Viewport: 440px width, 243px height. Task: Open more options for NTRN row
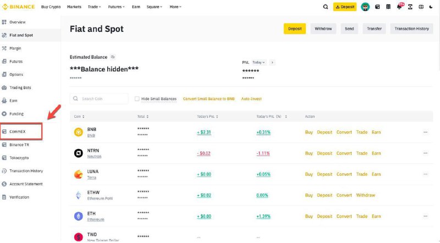(x=425, y=153)
